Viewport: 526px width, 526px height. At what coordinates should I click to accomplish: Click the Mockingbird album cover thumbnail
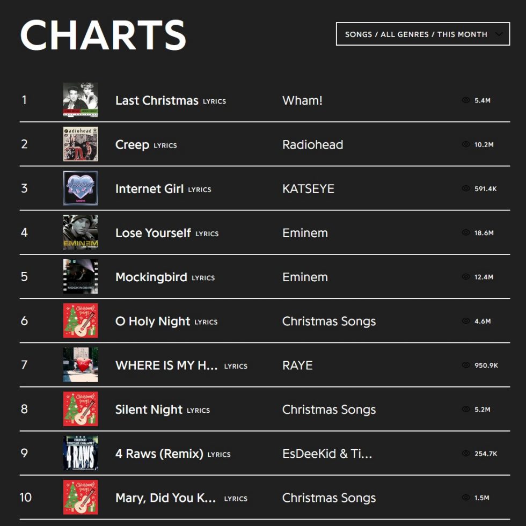click(80, 277)
